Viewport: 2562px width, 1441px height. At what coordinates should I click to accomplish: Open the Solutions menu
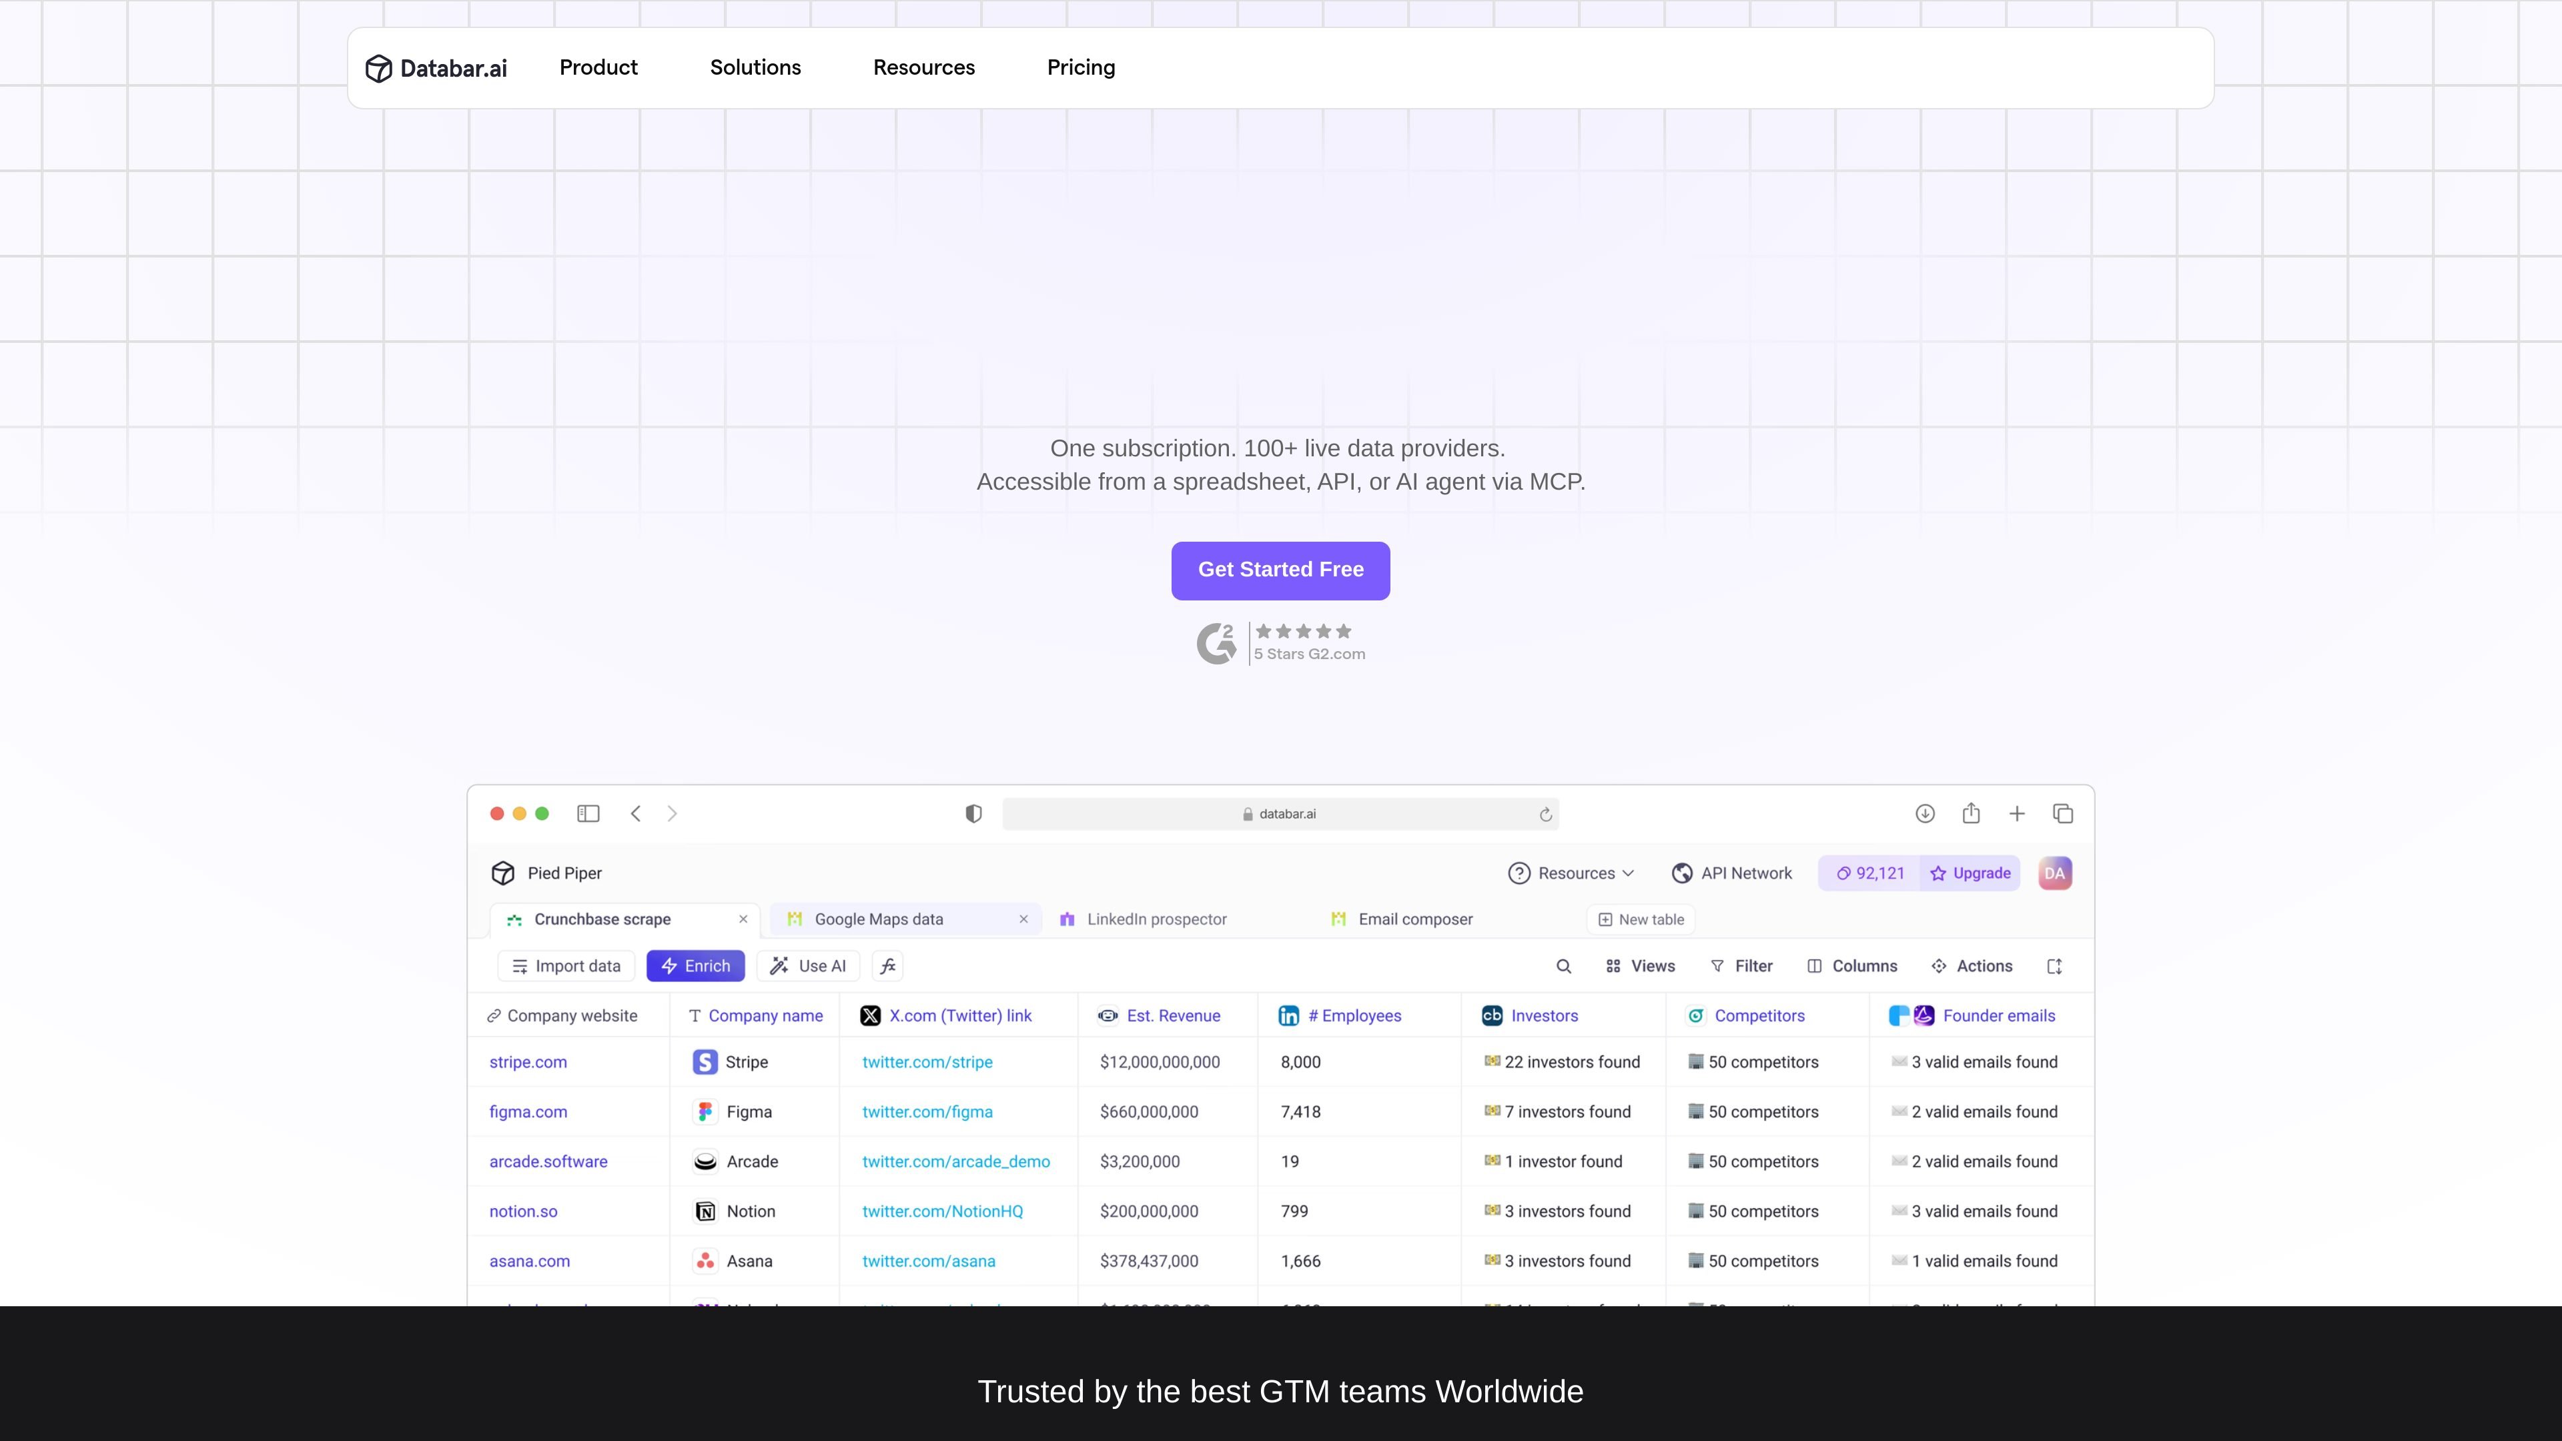pos(756,67)
